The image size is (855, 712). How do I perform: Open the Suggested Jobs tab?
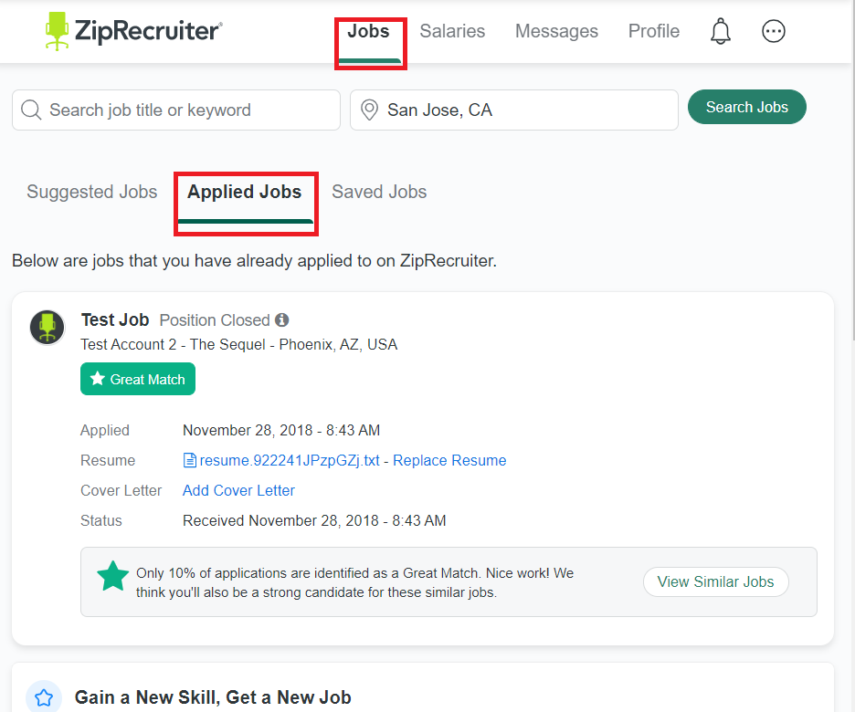(91, 192)
